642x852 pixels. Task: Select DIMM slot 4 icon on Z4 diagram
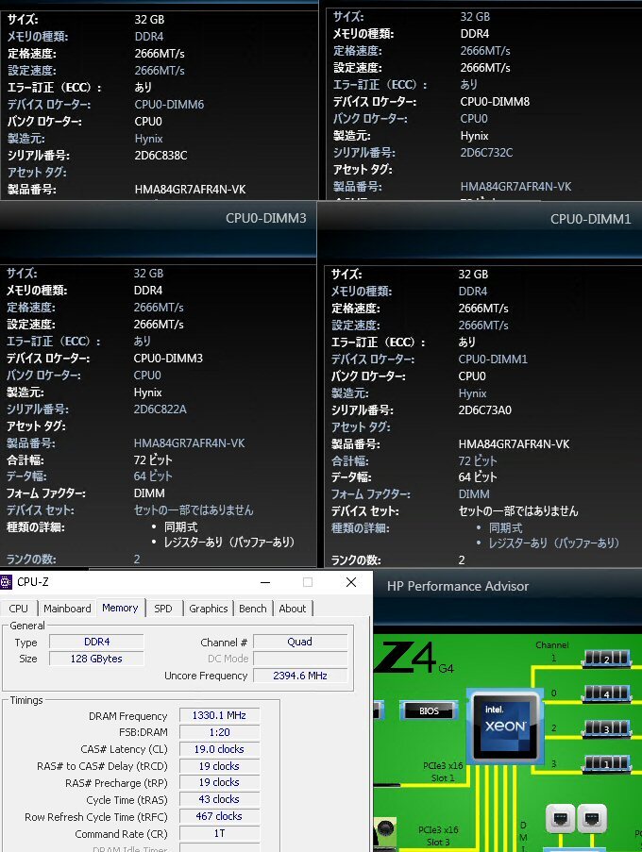click(606, 693)
